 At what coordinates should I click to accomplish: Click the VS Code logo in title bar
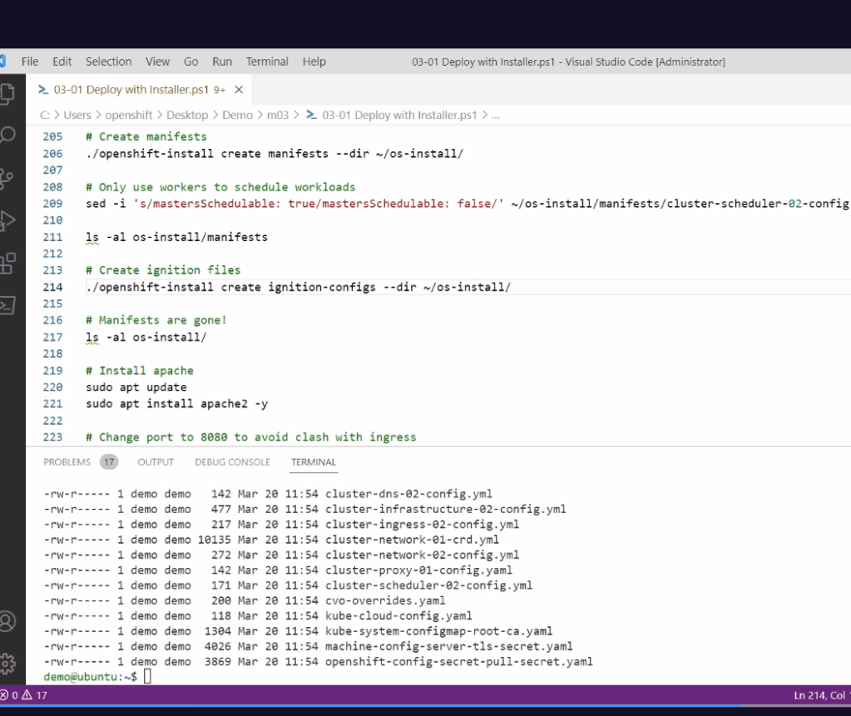pyautogui.click(x=2, y=62)
